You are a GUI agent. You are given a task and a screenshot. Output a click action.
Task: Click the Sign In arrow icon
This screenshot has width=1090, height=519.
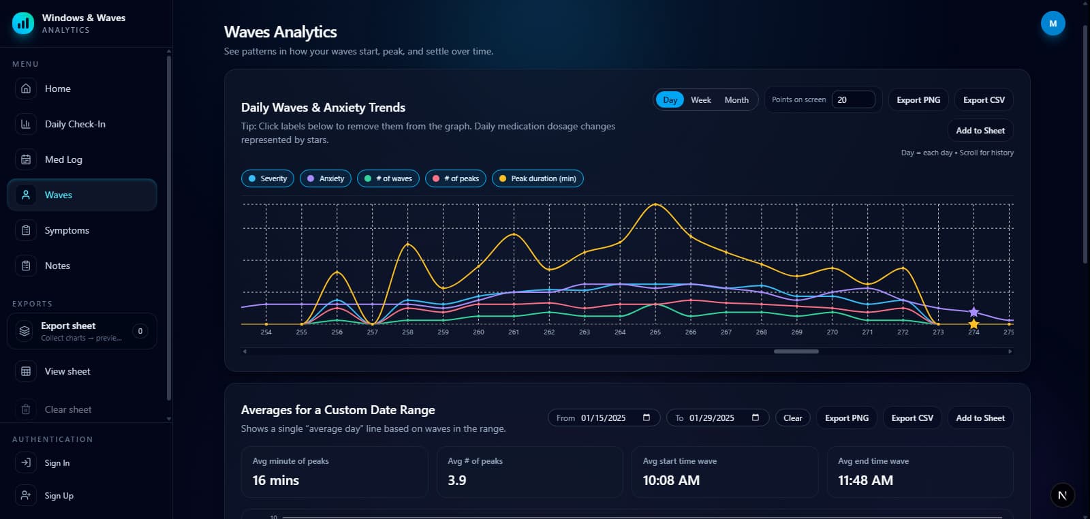click(26, 462)
